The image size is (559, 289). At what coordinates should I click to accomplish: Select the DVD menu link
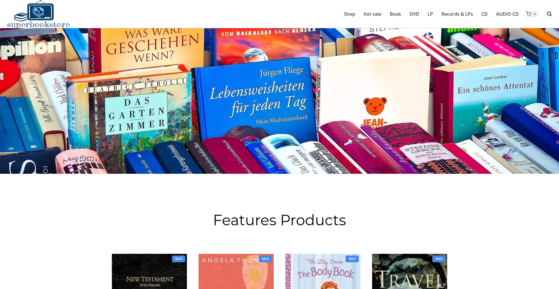(414, 14)
